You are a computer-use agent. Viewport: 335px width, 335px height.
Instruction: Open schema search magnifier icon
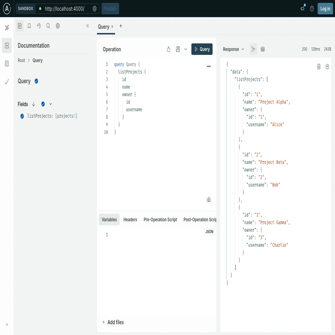pyautogui.click(x=48, y=26)
